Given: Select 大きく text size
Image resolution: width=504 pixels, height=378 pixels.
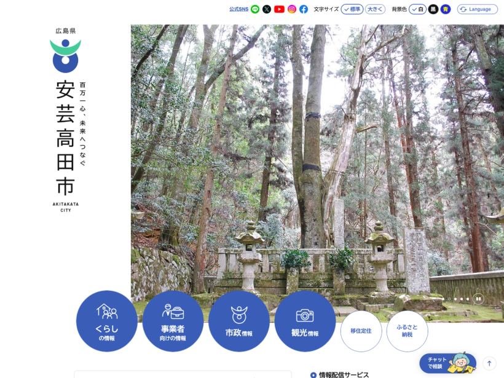Looking at the screenshot, I should (x=375, y=9).
